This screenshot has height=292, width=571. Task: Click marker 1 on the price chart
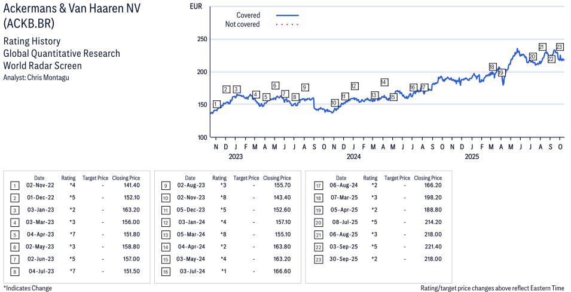(216, 104)
